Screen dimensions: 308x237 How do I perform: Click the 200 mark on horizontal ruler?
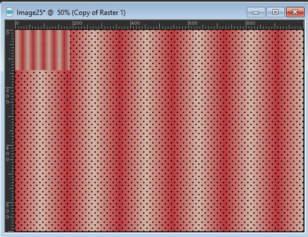(78, 23)
